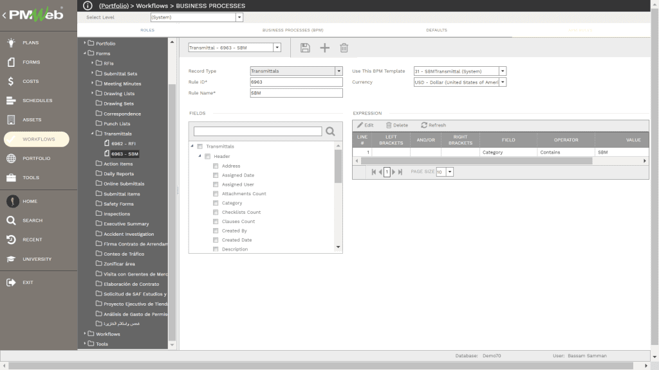This screenshot has height=370, width=659.
Task: Collapse sidebar using PMWeb logo arrow
Action: [5, 15]
